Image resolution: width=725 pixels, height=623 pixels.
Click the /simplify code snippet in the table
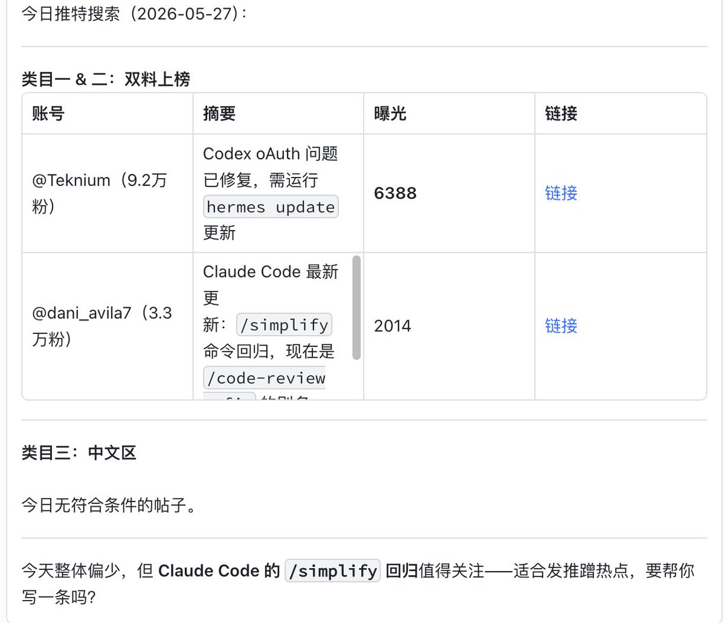tap(284, 325)
